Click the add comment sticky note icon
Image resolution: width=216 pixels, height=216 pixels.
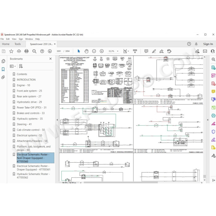[x=146, y=51]
